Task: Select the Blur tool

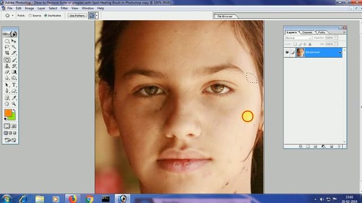Action: [x=7, y=78]
